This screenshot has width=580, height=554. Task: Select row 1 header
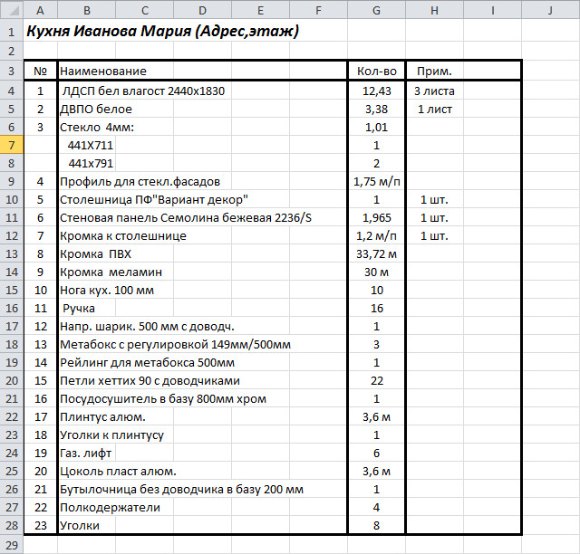pyautogui.click(x=11, y=32)
